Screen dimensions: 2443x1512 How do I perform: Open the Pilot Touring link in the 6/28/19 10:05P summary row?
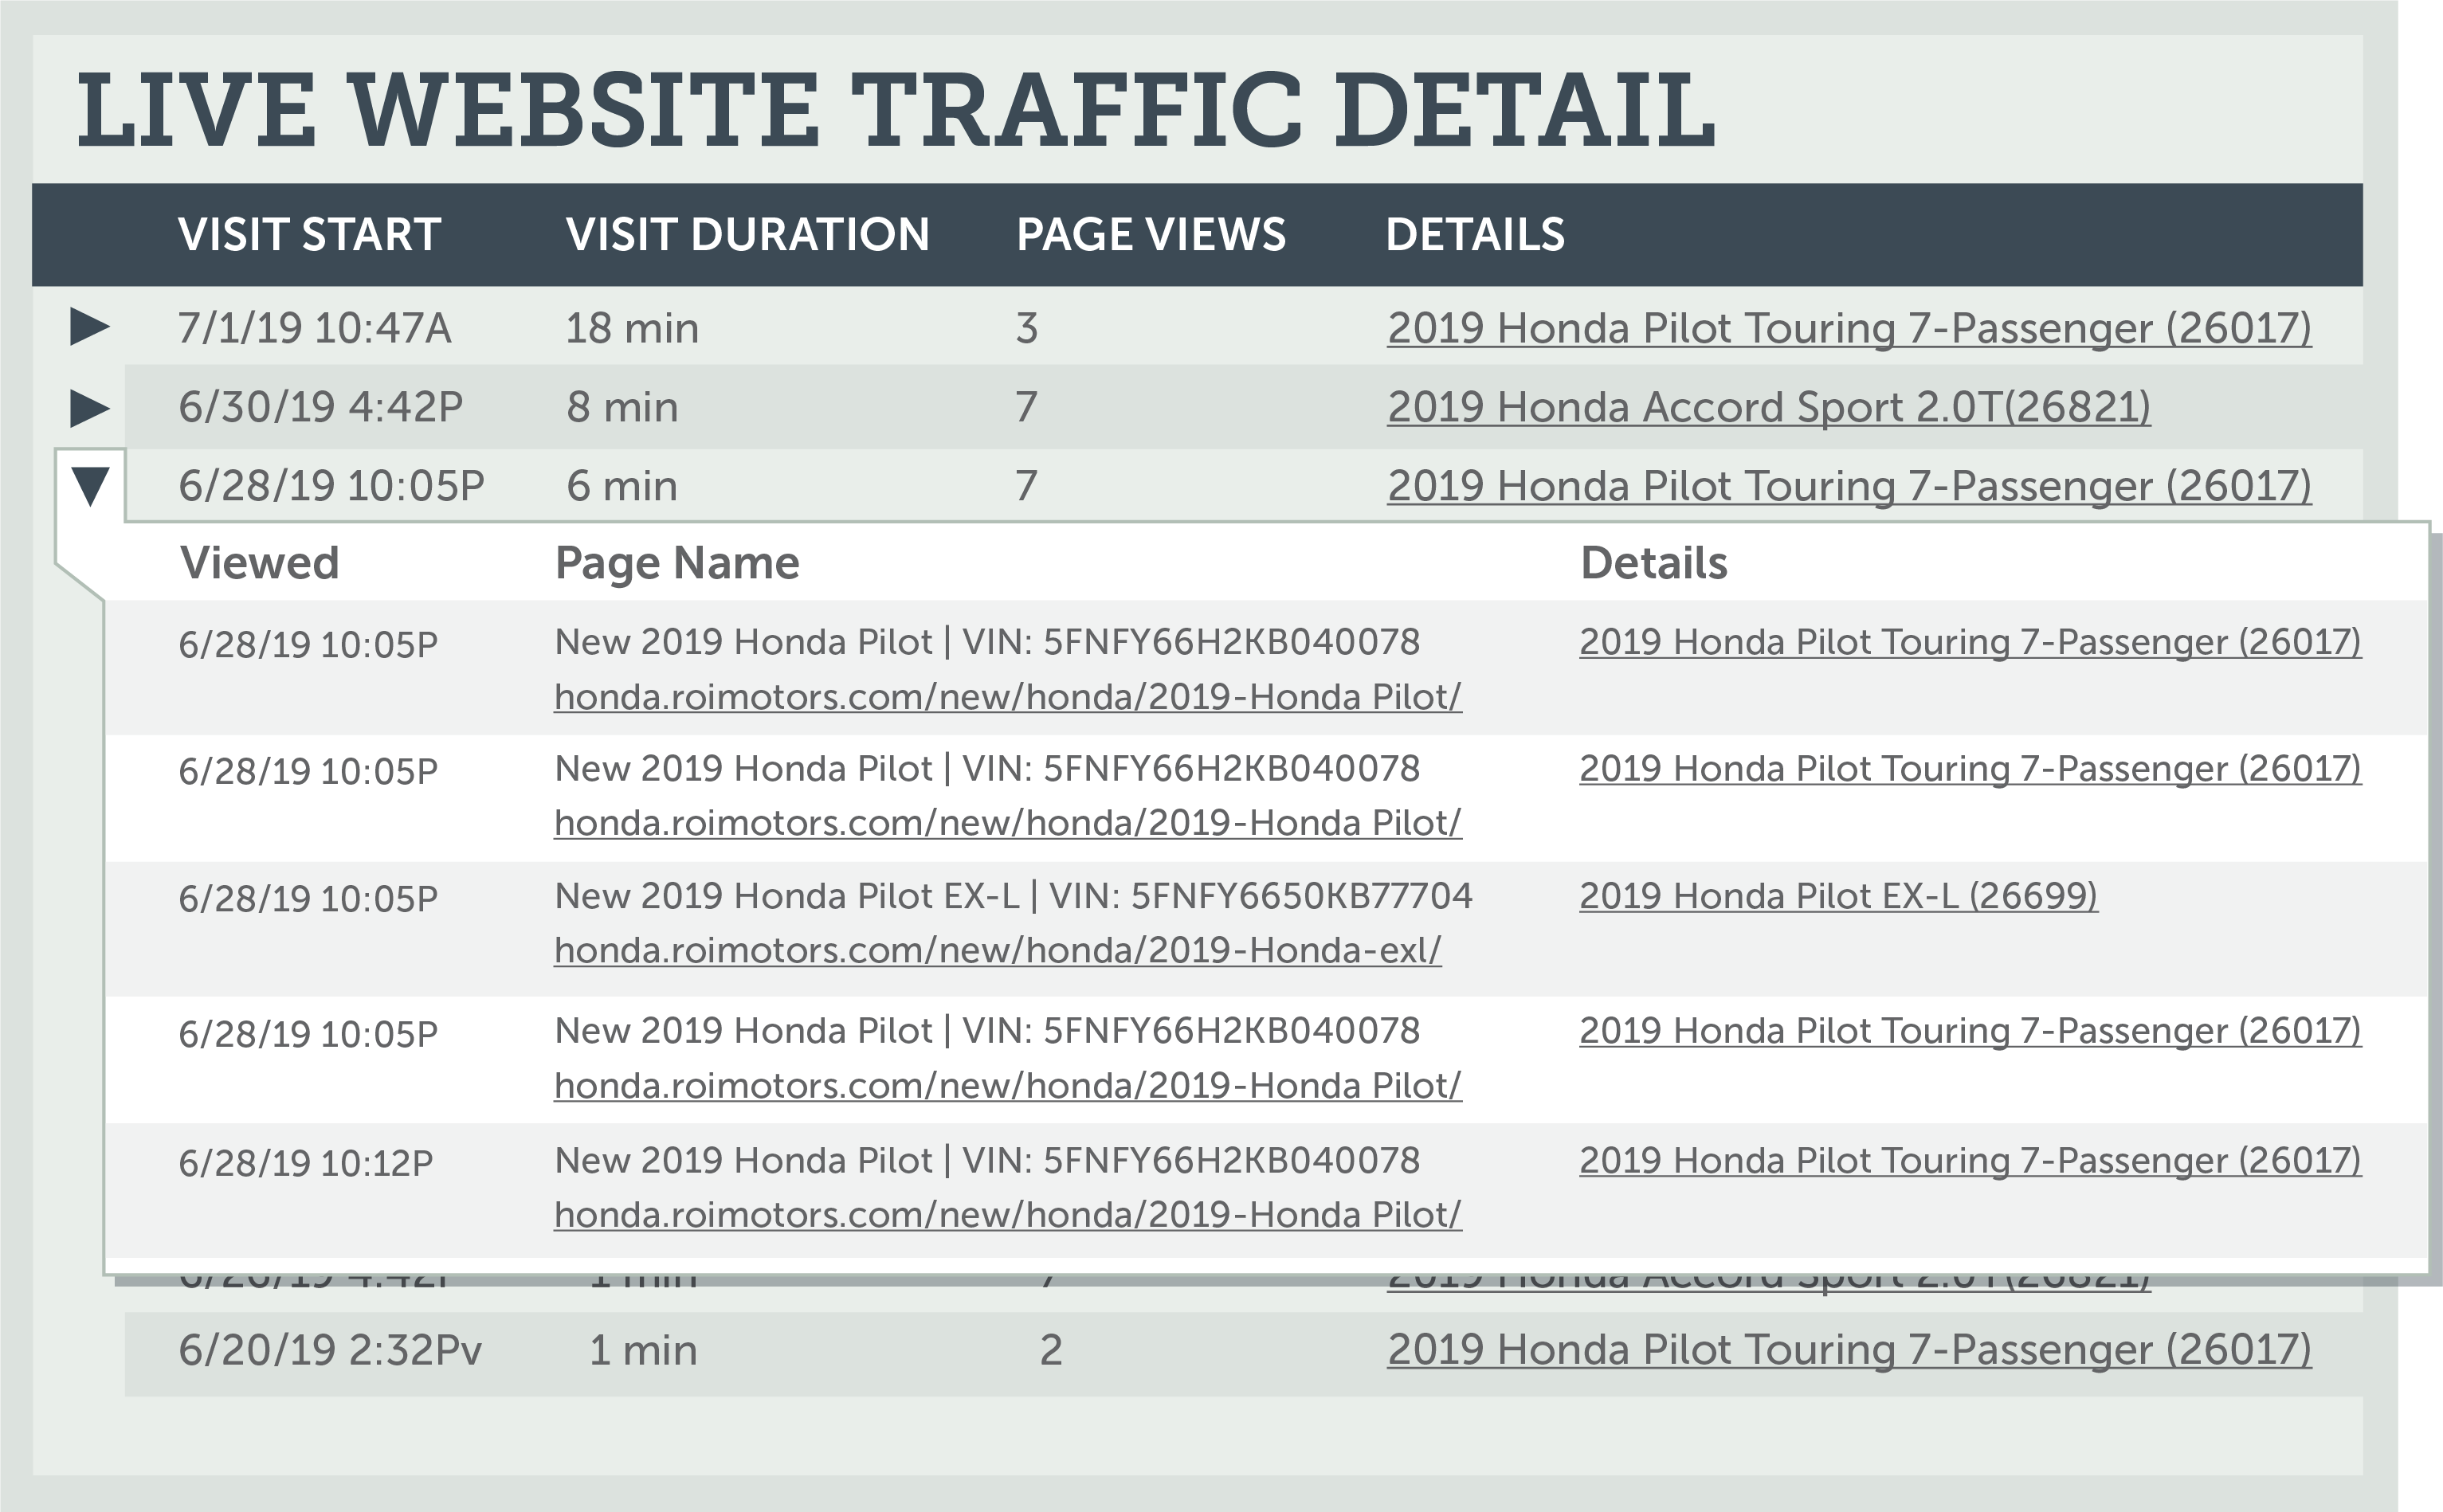[x=1848, y=486]
